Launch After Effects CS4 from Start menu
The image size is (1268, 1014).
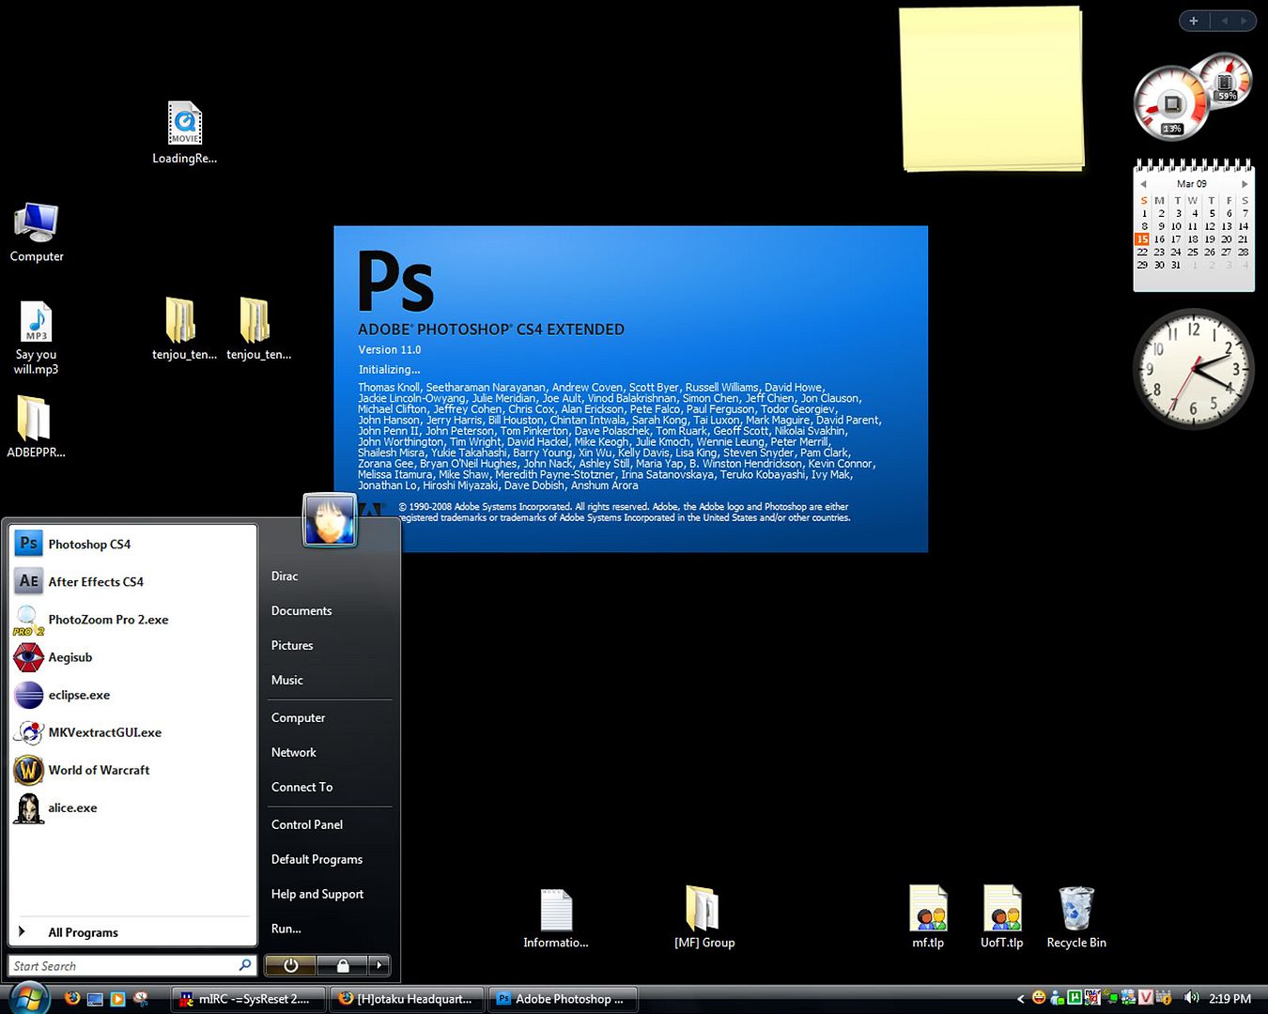point(132,582)
